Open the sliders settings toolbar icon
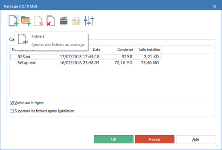Screen dimensions: 222x150 pos(89,21)
